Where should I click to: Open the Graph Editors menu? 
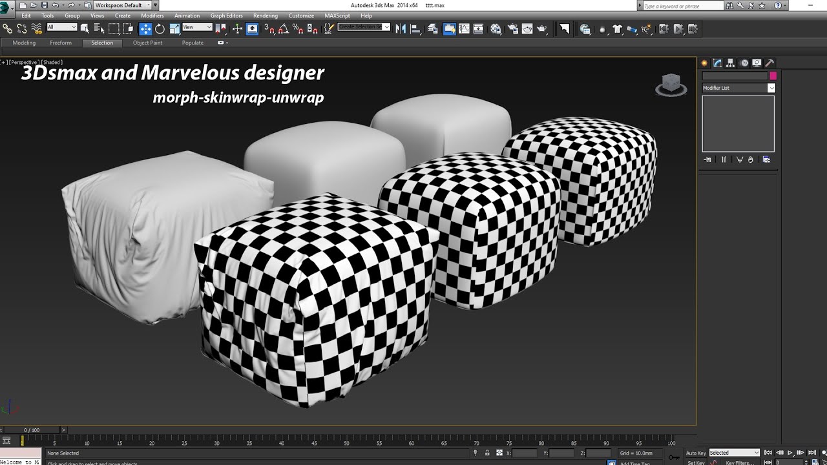[226, 15]
